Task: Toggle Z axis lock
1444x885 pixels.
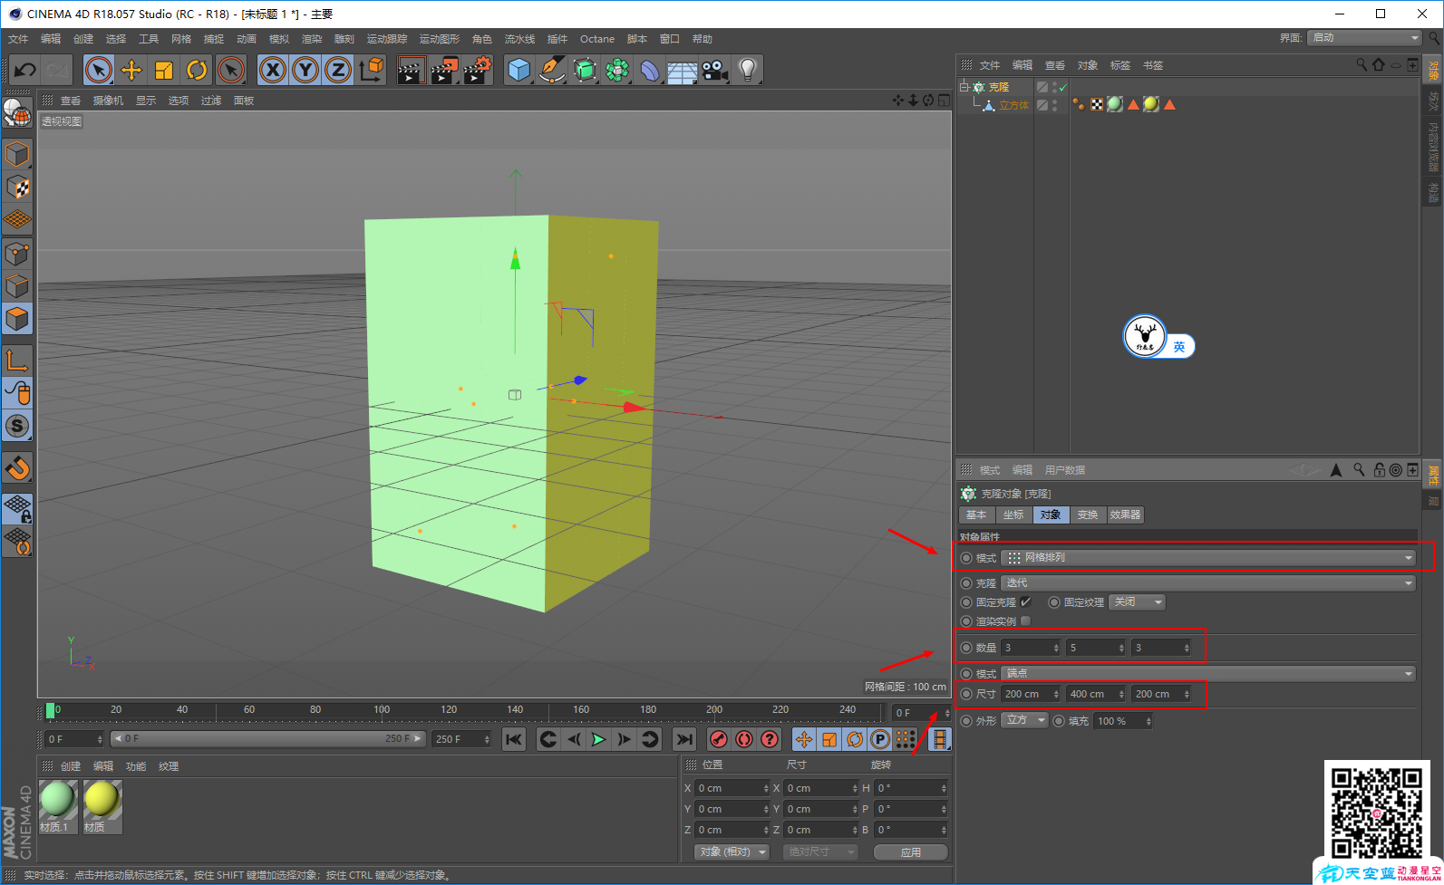Action: 338,70
